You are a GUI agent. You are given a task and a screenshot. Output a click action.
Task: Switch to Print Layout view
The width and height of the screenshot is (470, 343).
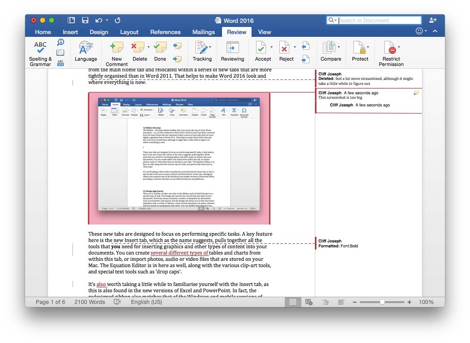point(293,302)
